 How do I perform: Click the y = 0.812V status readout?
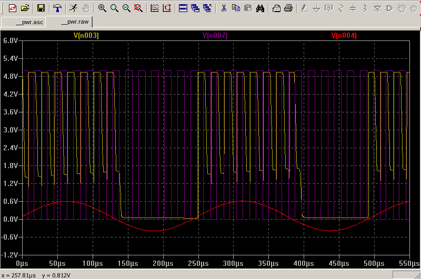click(x=56, y=275)
